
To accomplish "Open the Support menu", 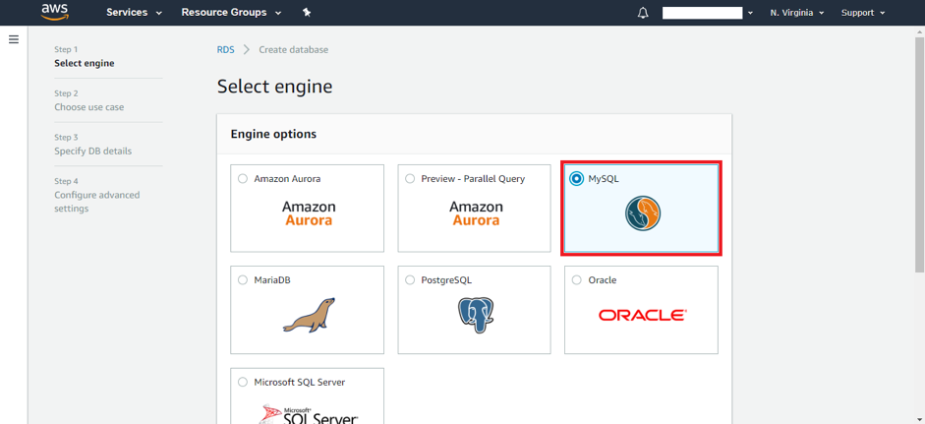I will tap(863, 13).
